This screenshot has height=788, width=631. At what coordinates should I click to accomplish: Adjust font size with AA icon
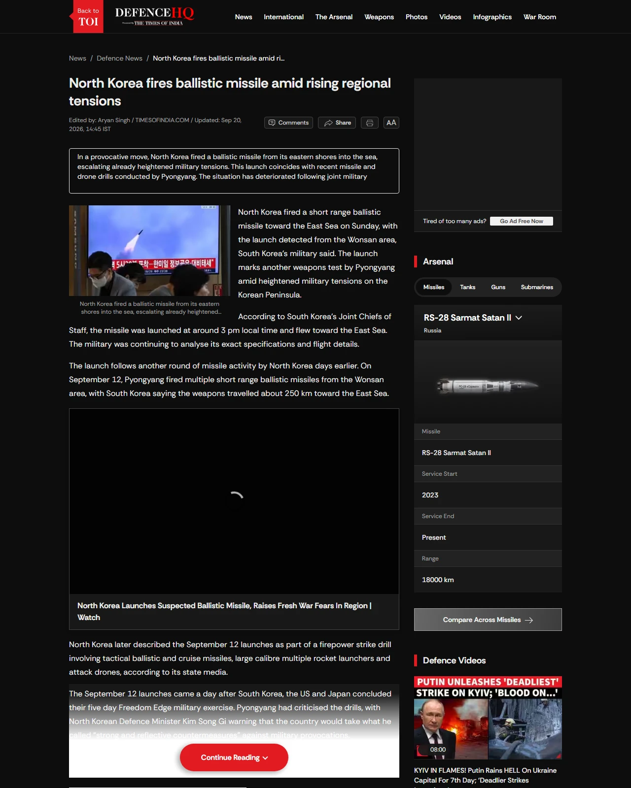[x=391, y=123]
